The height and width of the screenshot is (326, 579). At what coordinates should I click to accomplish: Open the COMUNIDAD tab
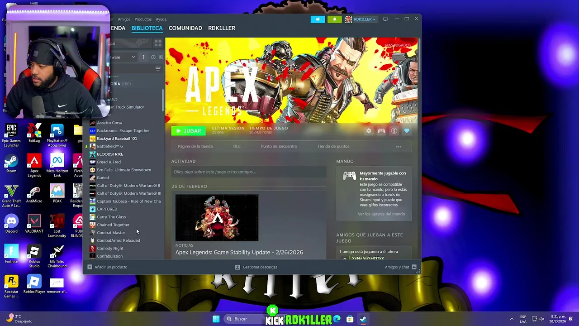(185, 28)
